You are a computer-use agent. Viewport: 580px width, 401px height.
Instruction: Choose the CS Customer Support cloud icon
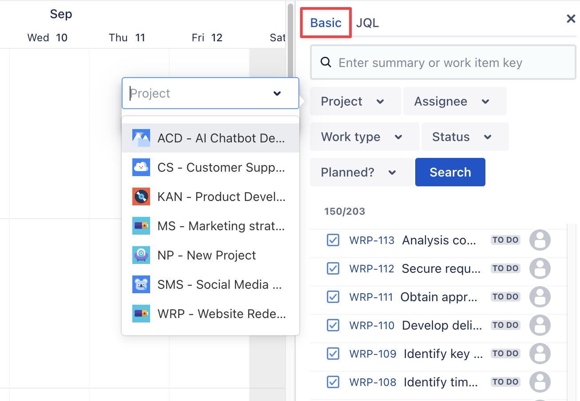coord(141,168)
